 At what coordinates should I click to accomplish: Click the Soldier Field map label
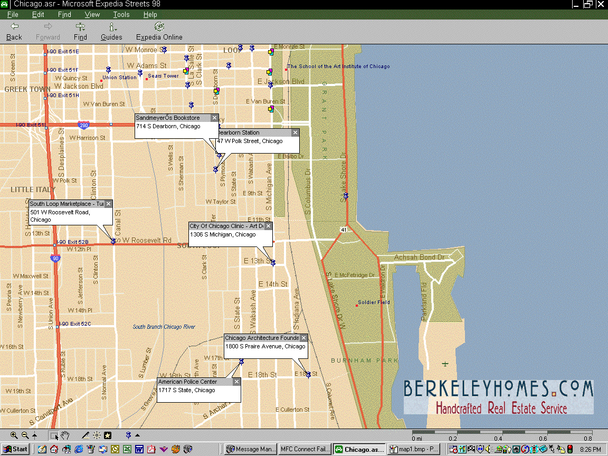(374, 302)
